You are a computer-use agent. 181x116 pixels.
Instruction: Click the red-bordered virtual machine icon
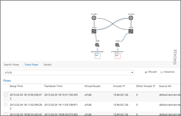click(118, 56)
